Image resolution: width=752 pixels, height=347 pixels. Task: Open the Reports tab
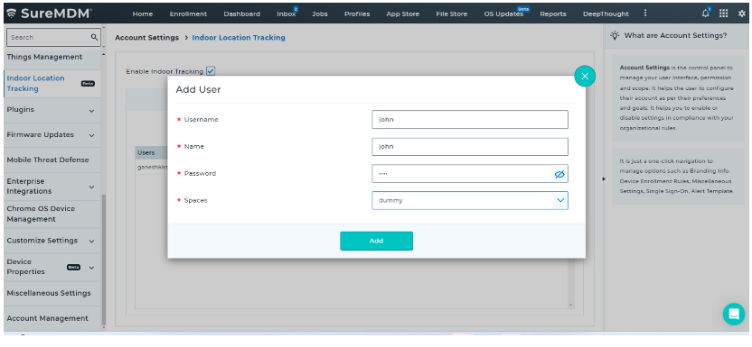[x=553, y=14]
